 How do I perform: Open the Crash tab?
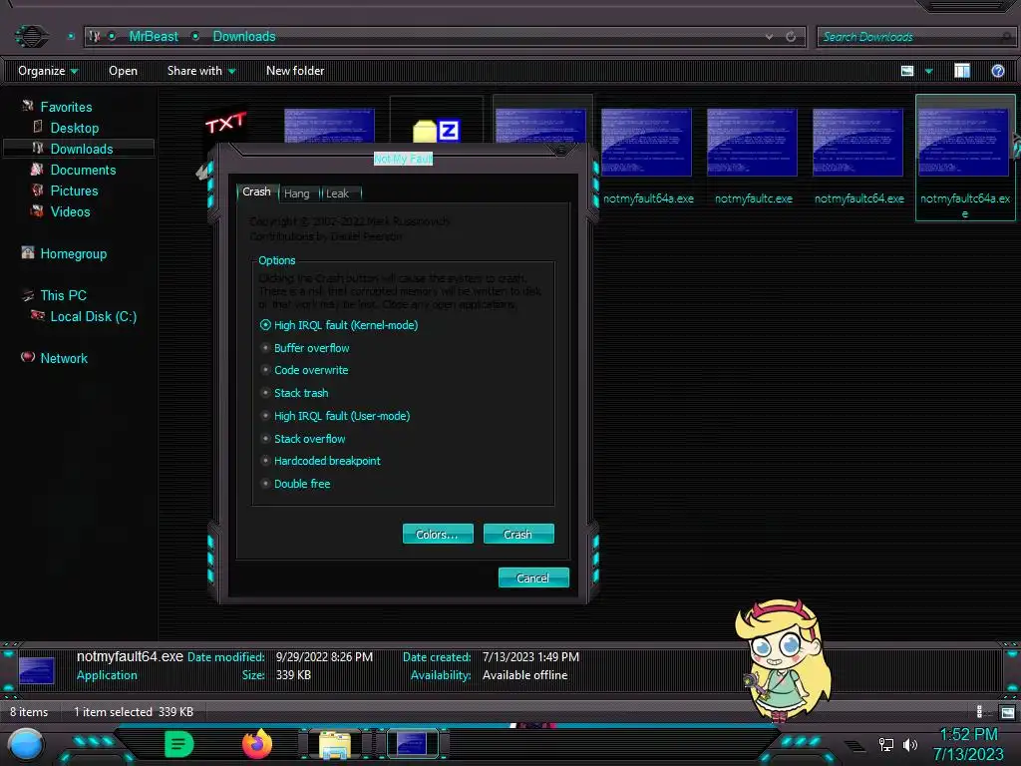tap(256, 191)
